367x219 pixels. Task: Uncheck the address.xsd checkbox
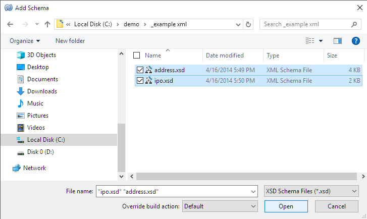pyautogui.click(x=140, y=70)
